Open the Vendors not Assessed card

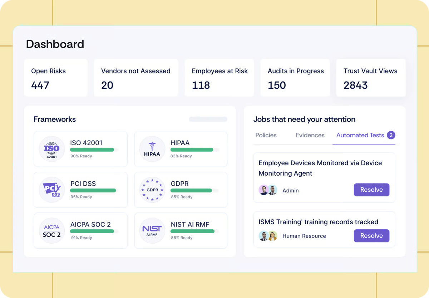pyautogui.click(x=136, y=78)
